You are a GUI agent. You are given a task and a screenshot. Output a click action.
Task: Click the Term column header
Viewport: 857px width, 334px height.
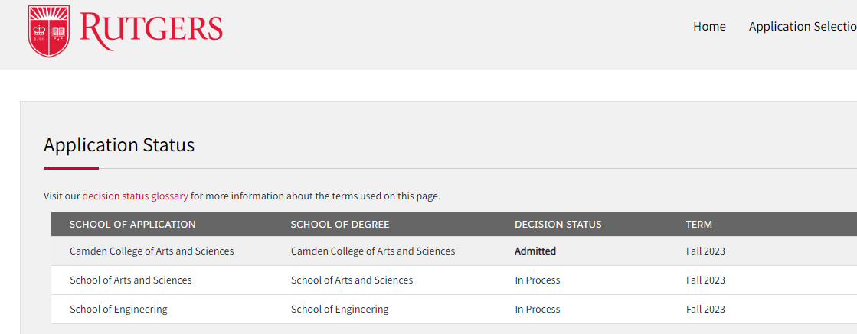698,224
